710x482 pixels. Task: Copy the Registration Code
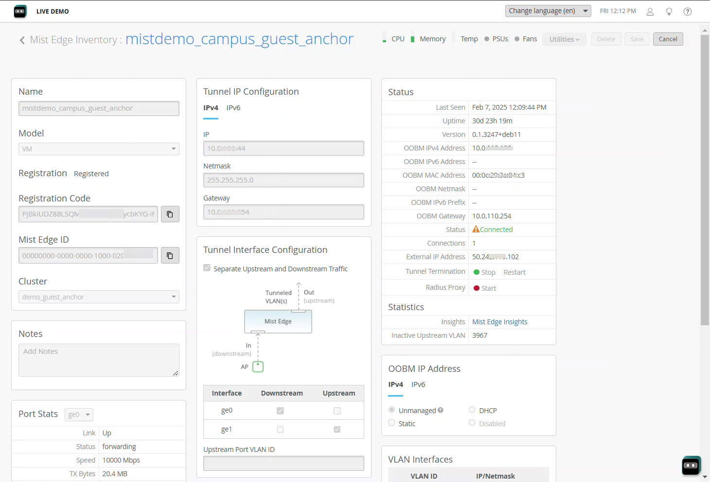(x=170, y=214)
